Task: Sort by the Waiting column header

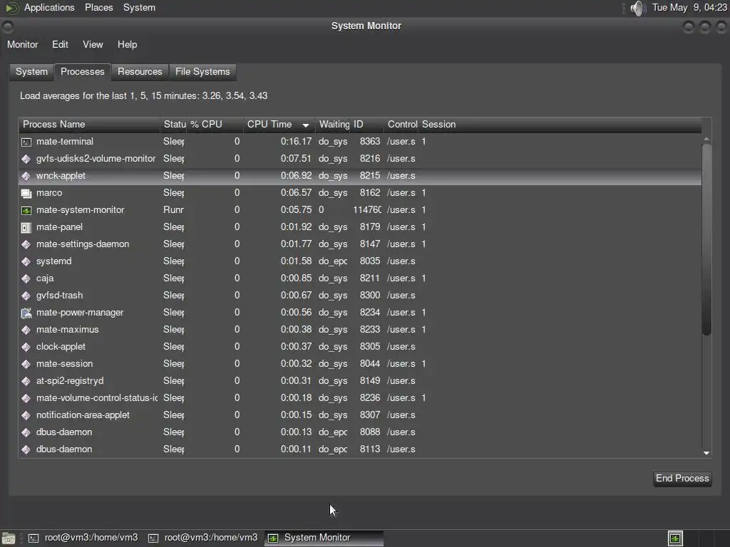Action: [333, 125]
